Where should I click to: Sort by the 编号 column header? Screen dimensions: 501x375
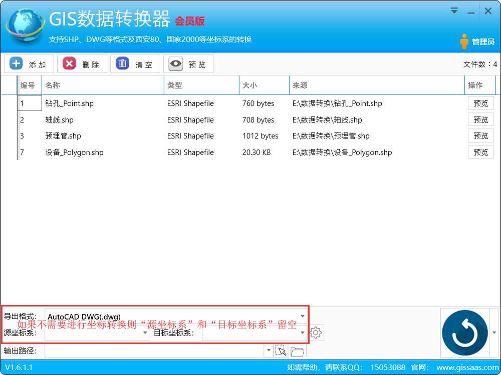(x=29, y=85)
